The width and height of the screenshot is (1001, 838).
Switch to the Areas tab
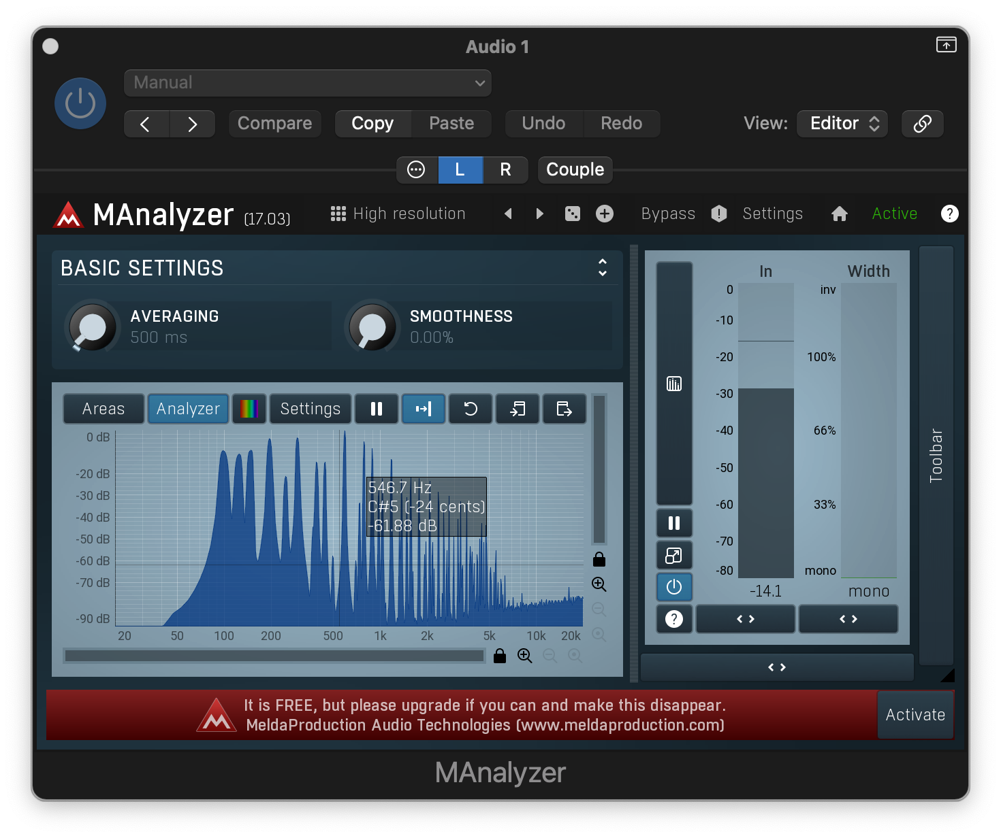click(x=104, y=409)
